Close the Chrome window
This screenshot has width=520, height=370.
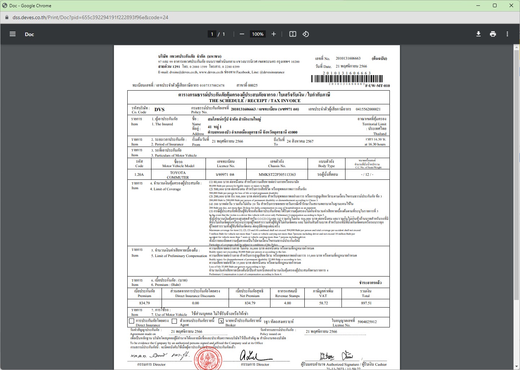(x=511, y=5)
